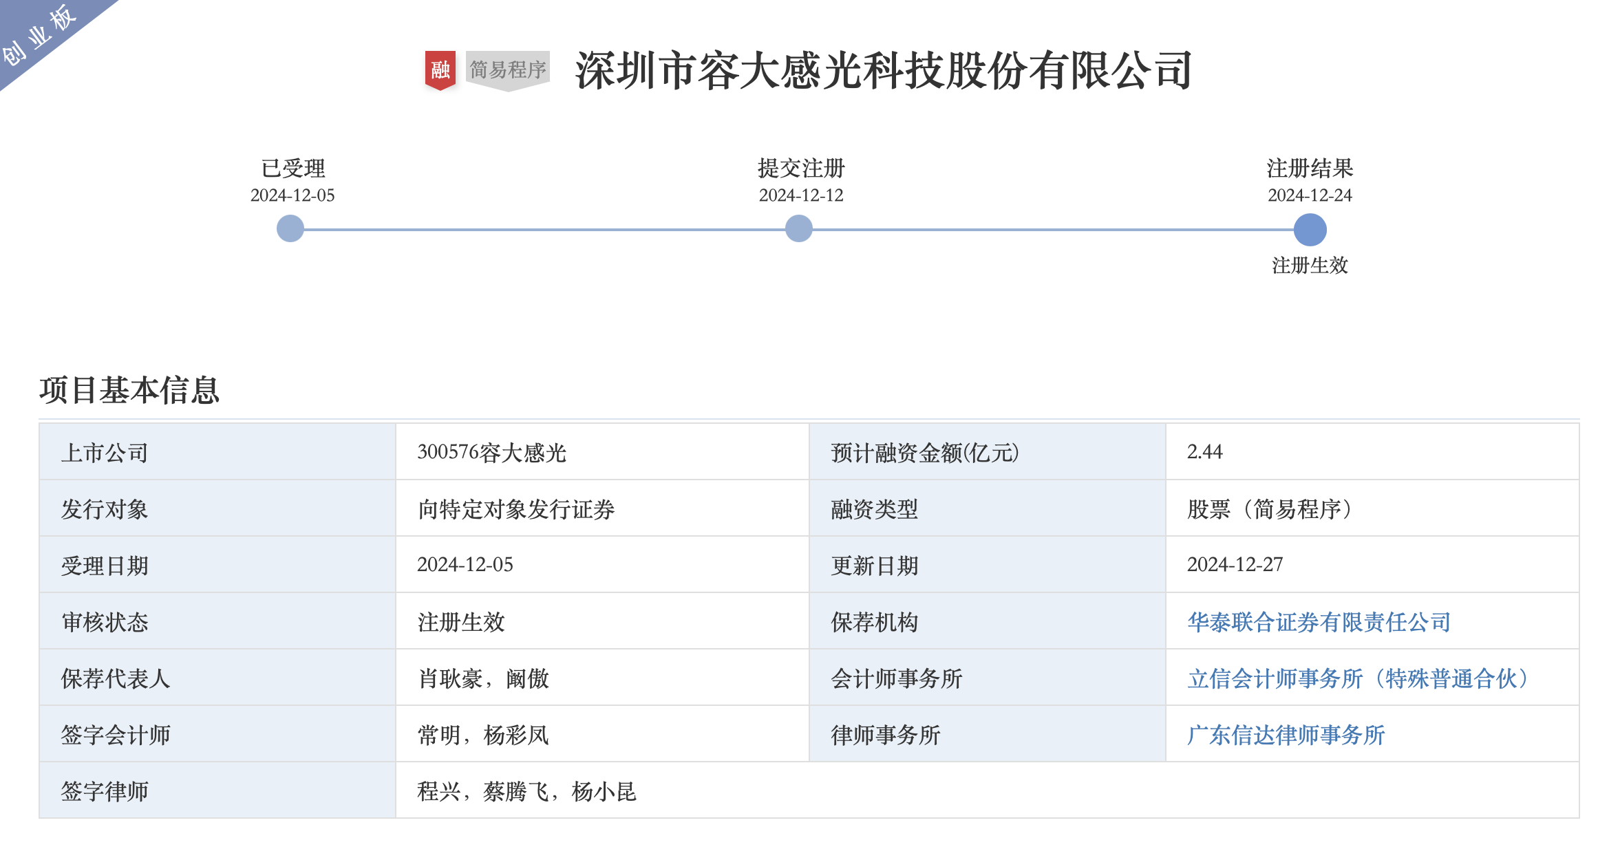Click the company title 深圳市容大感光科技股份有限公司
The width and height of the screenshot is (1609, 849).
[x=884, y=70]
